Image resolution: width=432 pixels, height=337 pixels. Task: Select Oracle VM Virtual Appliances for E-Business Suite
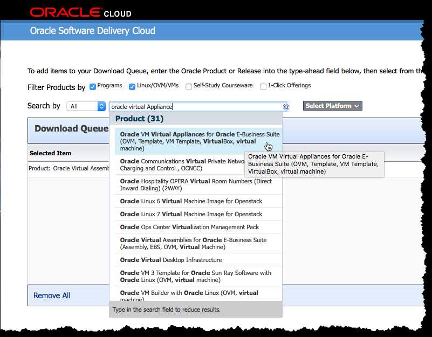(198, 141)
